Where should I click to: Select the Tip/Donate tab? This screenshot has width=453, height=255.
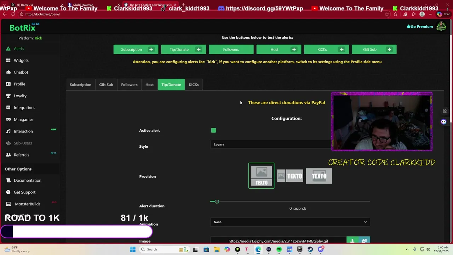click(171, 85)
